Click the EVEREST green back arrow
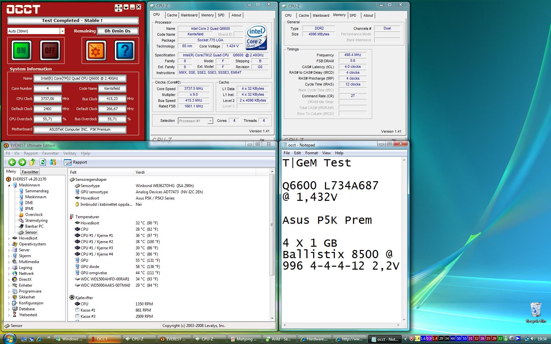This screenshot has height=344, width=551. [12, 162]
